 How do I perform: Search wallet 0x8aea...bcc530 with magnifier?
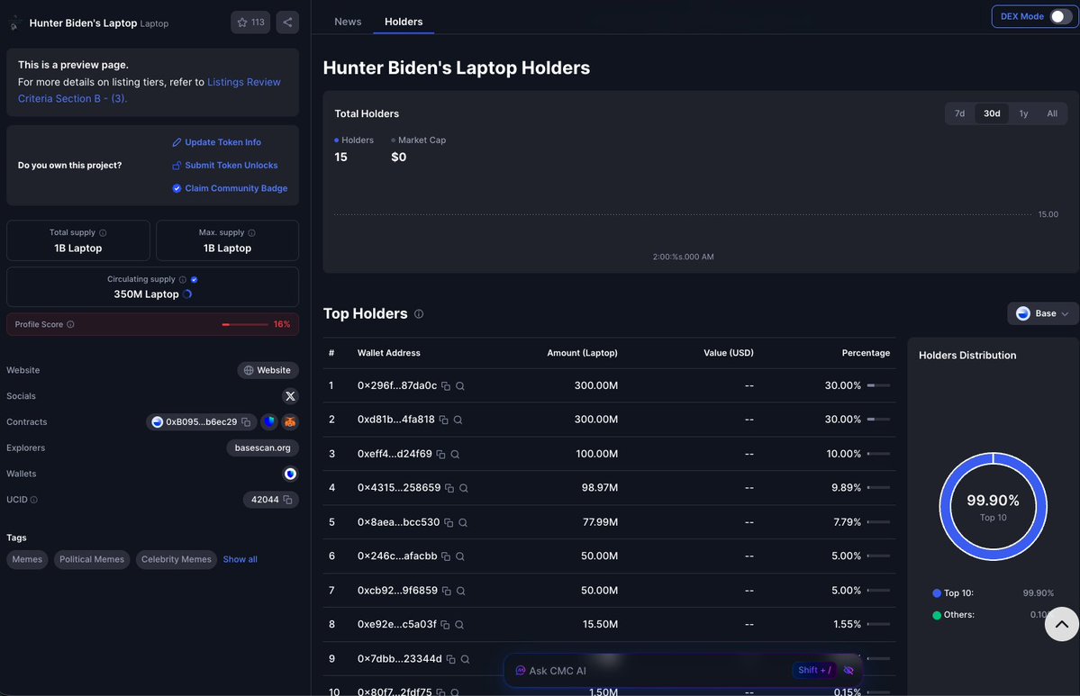point(463,522)
